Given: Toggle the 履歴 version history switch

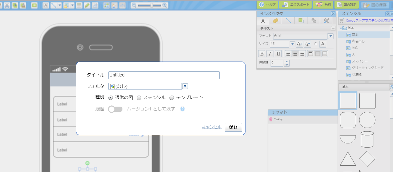Looking at the screenshot, I should 115,109.
